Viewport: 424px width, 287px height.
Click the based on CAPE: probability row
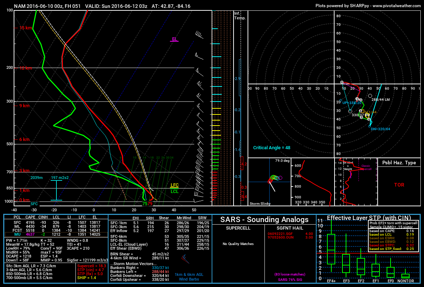(x=392, y=231)
